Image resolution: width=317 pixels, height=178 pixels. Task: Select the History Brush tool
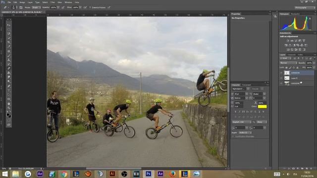9,64
